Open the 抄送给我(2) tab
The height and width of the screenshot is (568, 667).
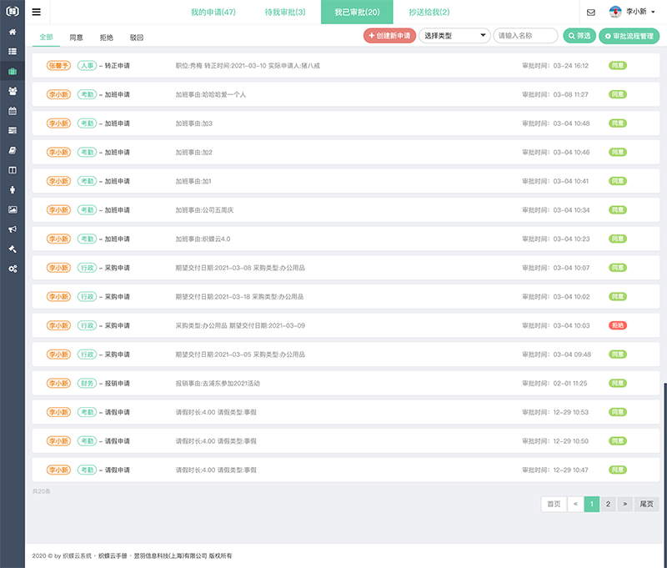[429, 13]
